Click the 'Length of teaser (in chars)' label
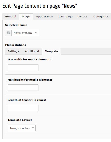The height and width of the screenshot is (142, 111). (27, 100)
